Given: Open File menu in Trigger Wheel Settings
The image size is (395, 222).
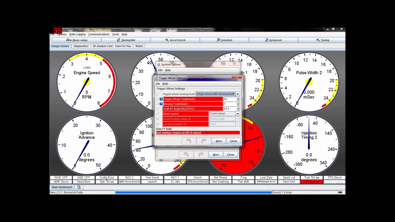Looking at the screenshot, I should click(x=158, y=84).
